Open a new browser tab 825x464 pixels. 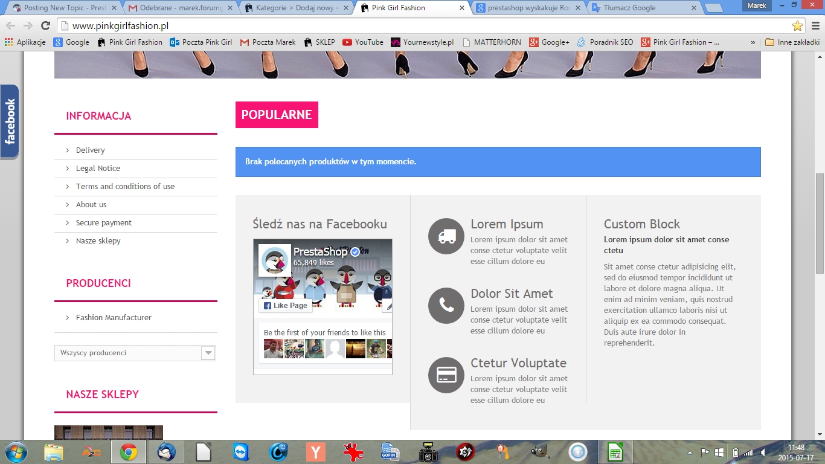[x=714, y=8]
